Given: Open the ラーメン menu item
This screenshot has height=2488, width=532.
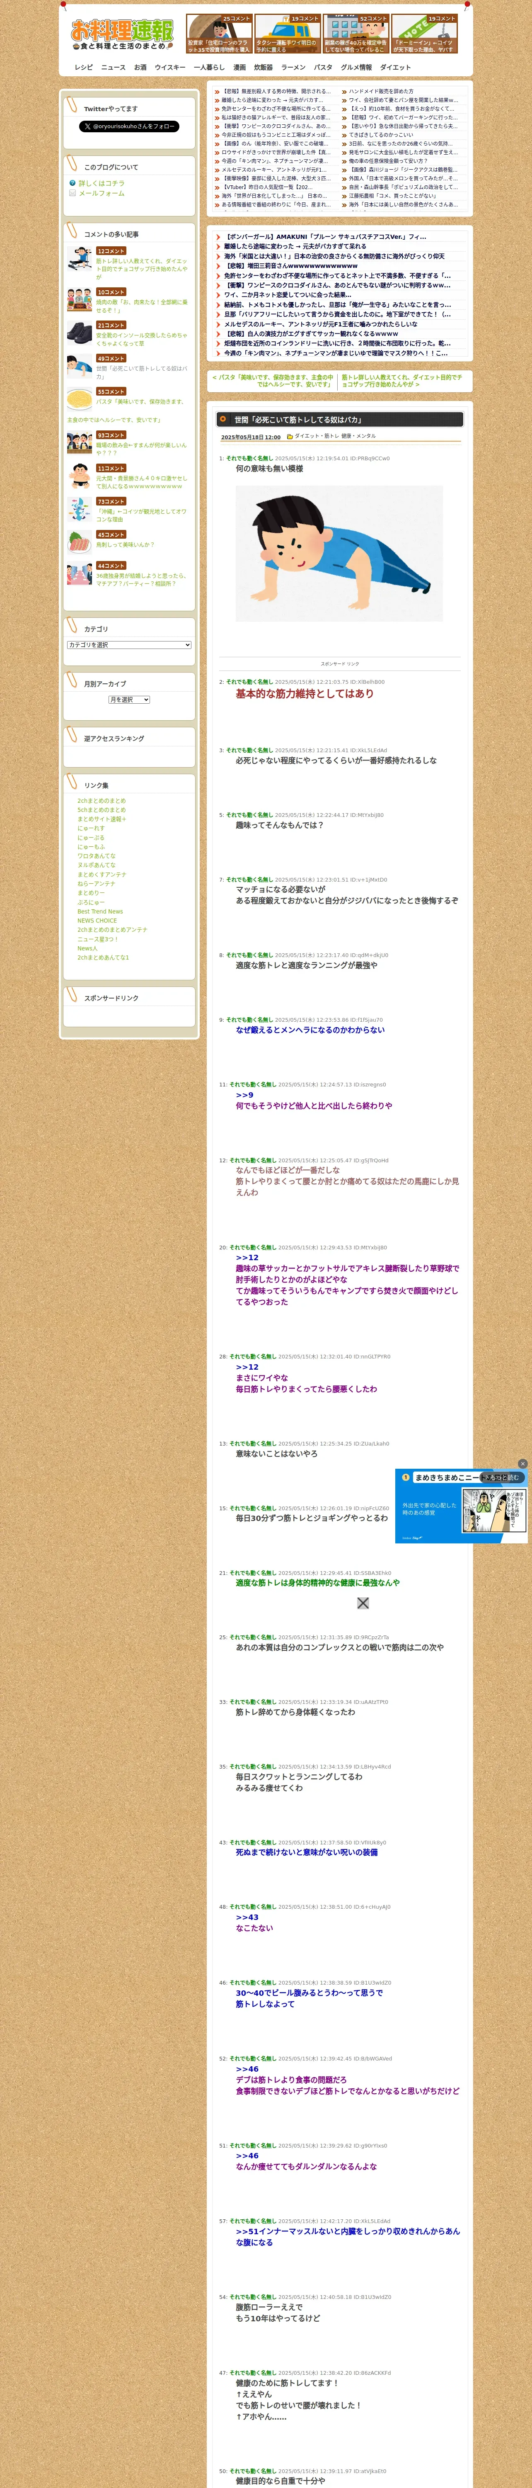Looking at the screenshot, I should tap(293, 68).
